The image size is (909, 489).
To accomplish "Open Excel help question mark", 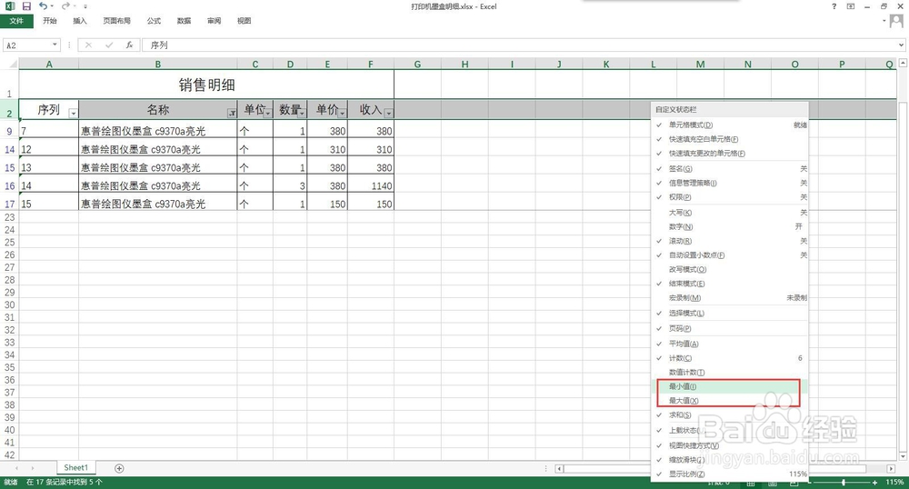I will point(834,6).
